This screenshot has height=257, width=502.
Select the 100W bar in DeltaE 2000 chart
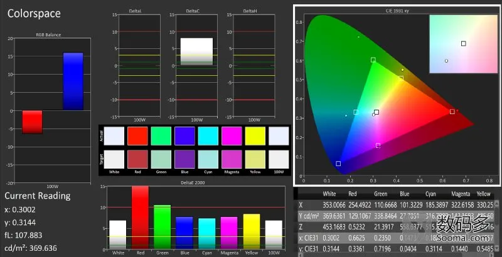tap(274, 235)
